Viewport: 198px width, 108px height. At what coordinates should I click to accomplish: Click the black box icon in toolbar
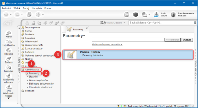[136, 14]
